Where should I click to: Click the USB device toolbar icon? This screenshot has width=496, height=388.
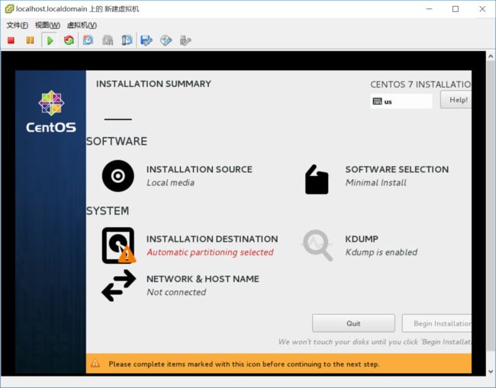pyautogui.click(x=185, y=40)
